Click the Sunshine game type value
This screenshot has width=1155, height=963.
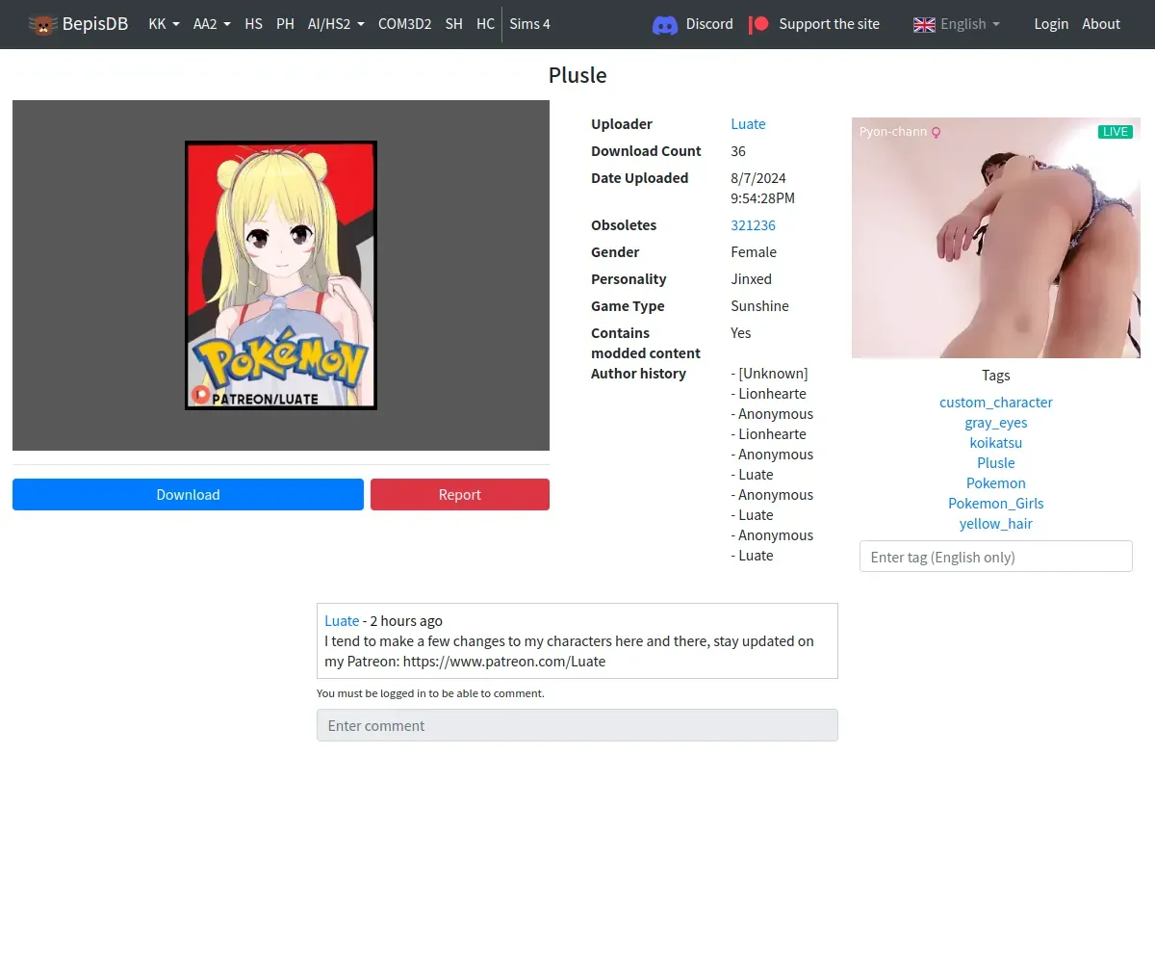point(760,305)
